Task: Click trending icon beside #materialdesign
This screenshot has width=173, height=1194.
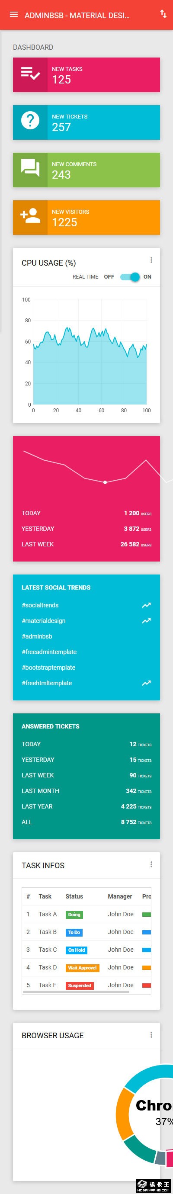Action: (146, 621)
